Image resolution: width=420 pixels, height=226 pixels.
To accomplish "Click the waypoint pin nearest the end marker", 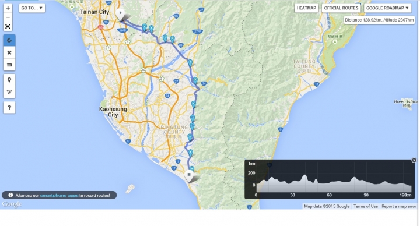I will [192, 169].
